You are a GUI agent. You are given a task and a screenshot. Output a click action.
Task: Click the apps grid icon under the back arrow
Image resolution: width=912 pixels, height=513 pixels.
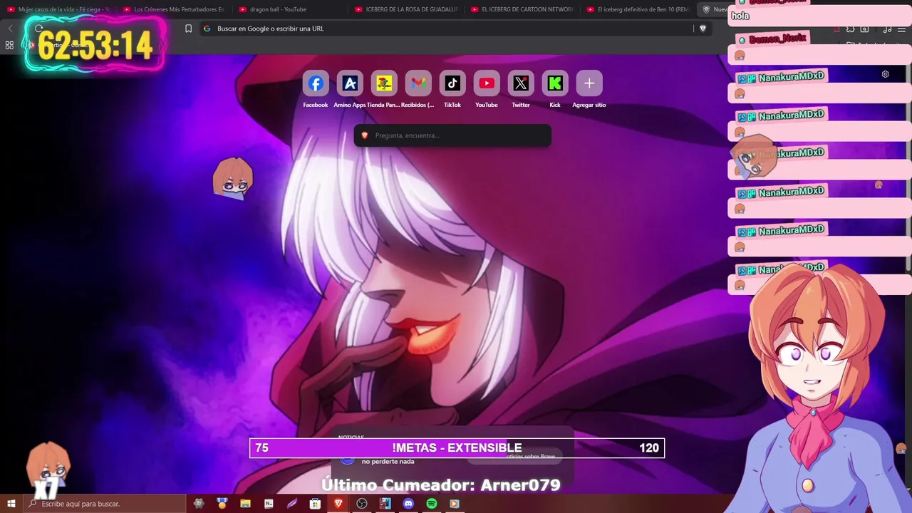pos(9,45)
